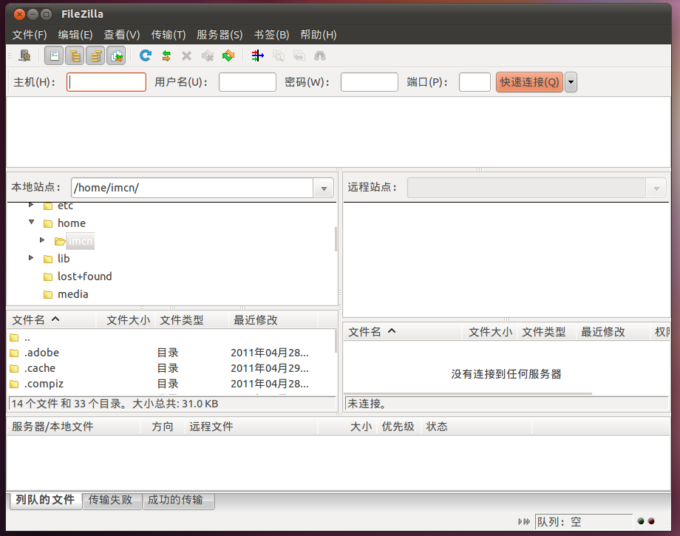Open the directory listing filters icon
680x536 pixels.
258,55
